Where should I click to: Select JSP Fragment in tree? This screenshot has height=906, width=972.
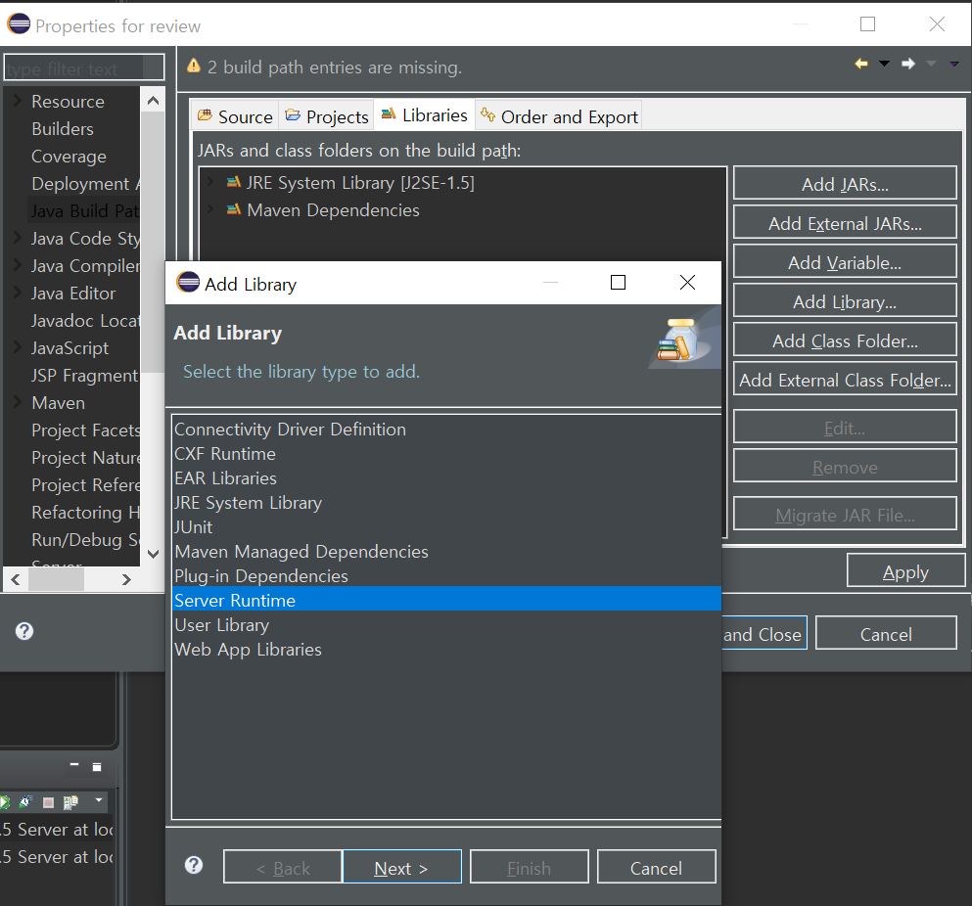click(x=84, y=375)
